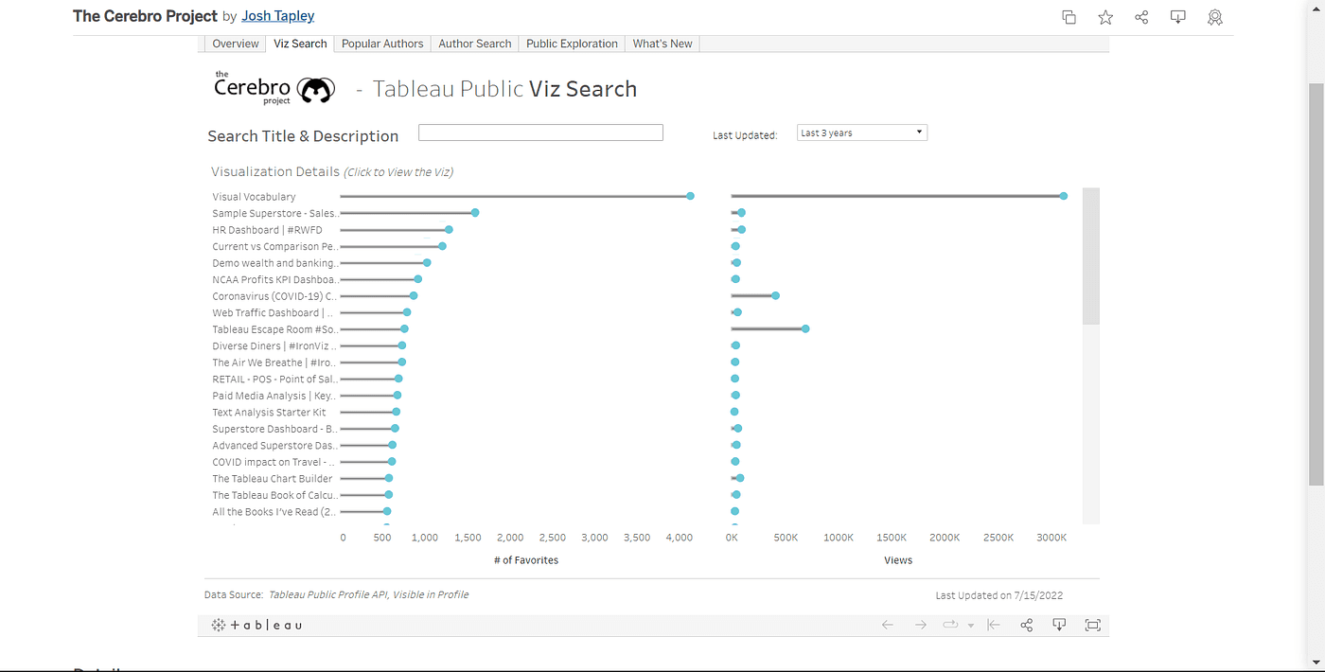1325x672 pixels.
Task: Click Sample Superstore's favorites data point
Action: pyautogui.click(x=475, y=213)
